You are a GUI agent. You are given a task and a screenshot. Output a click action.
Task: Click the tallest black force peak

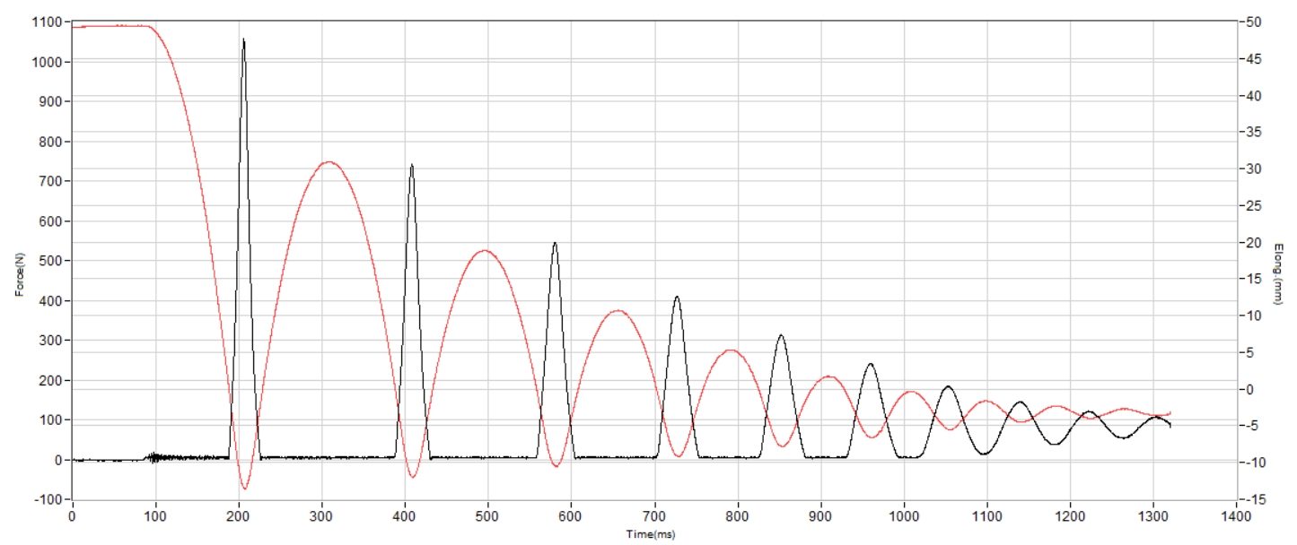[x=243, y=41]
